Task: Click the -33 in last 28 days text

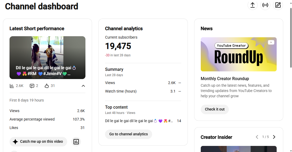Action: 118,55
